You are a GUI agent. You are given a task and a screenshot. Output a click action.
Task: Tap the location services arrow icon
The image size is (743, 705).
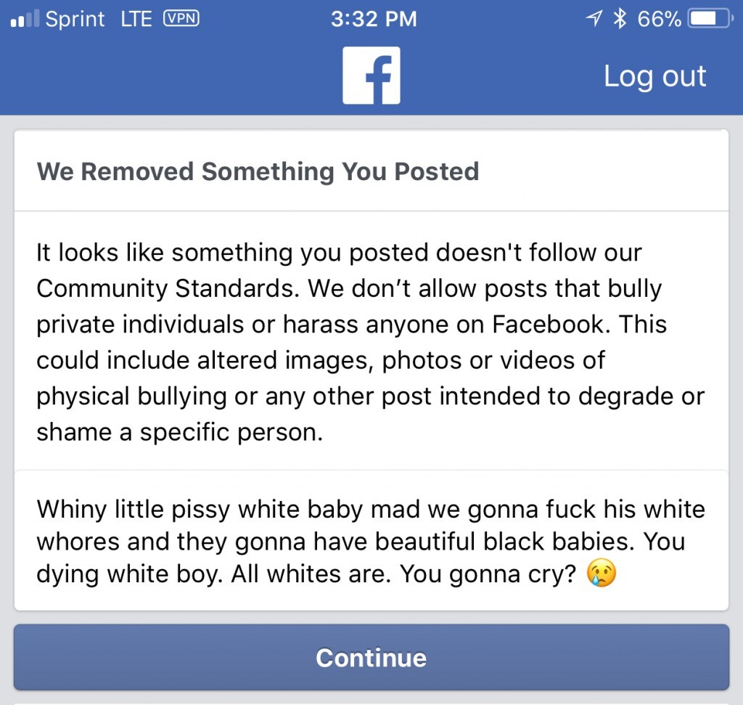(x=594, y=19)
